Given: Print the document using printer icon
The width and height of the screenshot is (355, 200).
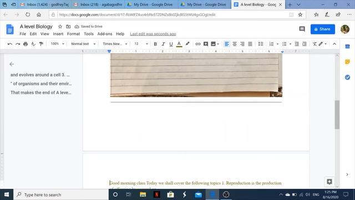Looking at the screenshot, I should 26,44.
